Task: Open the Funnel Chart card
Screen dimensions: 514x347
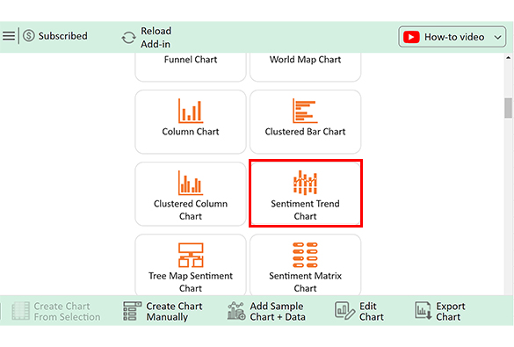Action: click(x=191, y=67)
